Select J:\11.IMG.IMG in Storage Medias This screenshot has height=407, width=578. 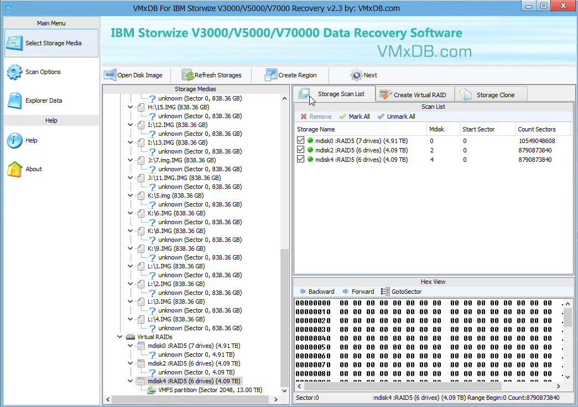coord(184,178)
